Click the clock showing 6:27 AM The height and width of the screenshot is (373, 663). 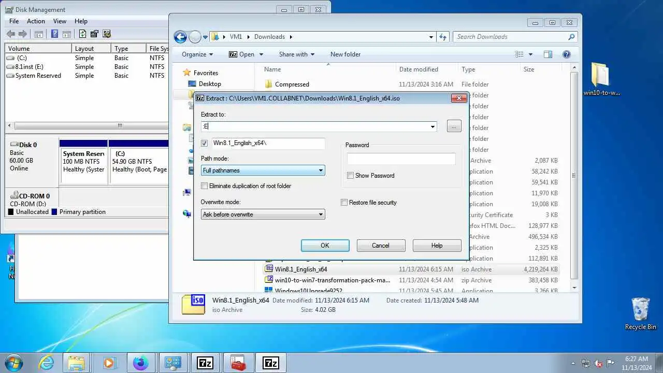[636, 358]
